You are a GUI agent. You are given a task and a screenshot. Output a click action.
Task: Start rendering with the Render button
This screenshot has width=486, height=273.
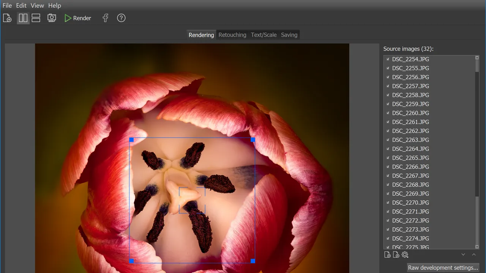coord(78,18)
